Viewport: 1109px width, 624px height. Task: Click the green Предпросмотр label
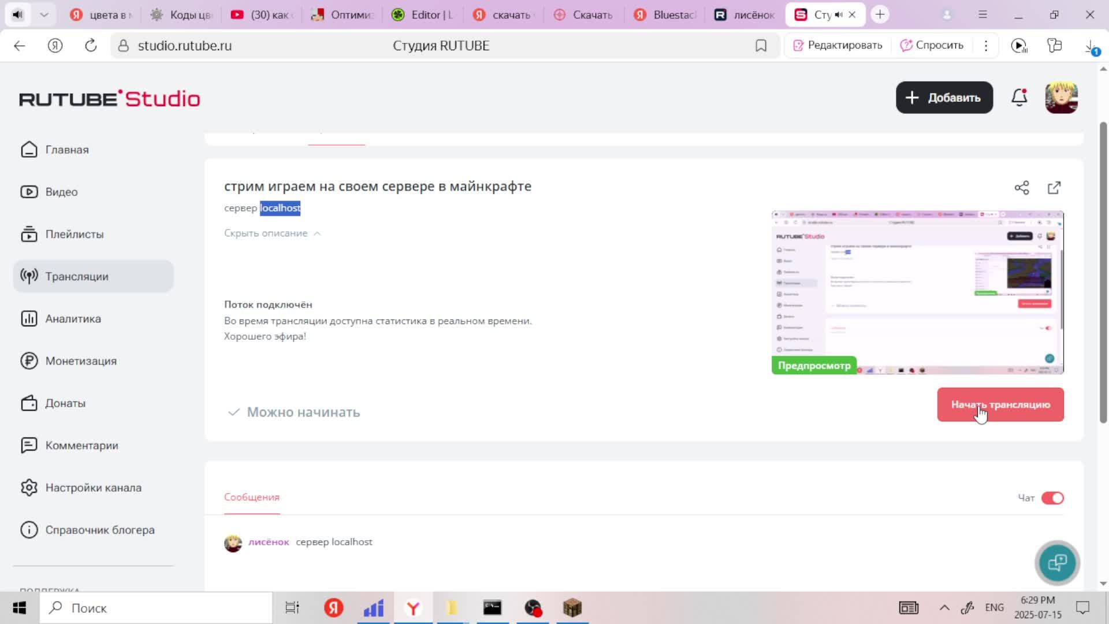click(x=814, y=365)
